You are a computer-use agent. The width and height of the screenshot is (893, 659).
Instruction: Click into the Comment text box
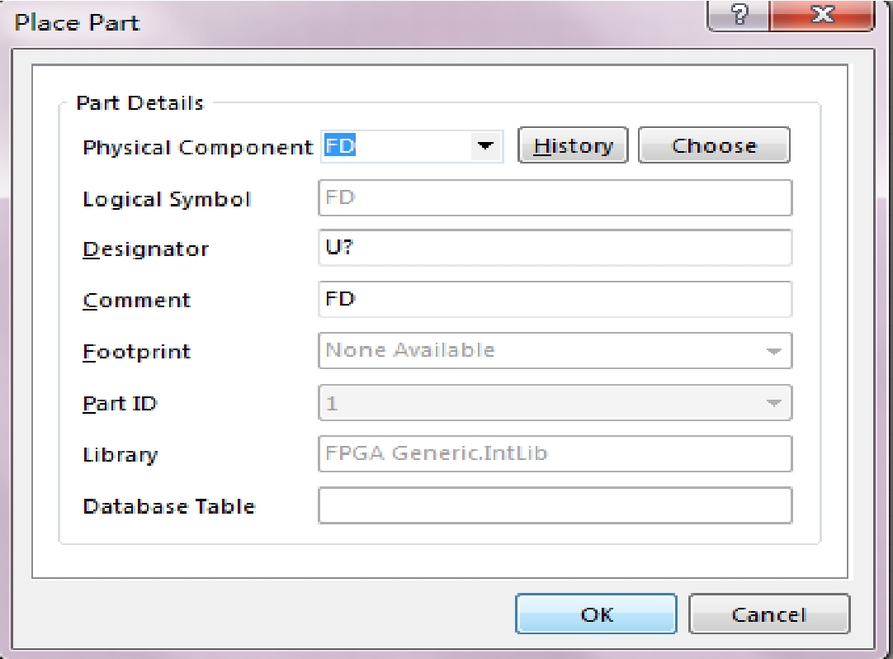pos(555,299)
